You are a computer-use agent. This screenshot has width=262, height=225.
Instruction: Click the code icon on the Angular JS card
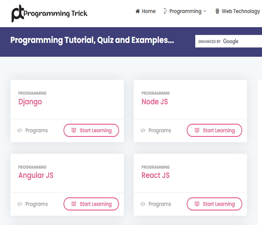pyautogui.click(x=20, y=204)
